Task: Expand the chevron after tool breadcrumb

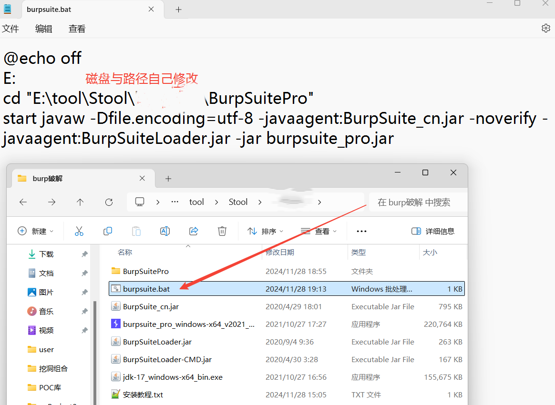Action: click(216, 202)
